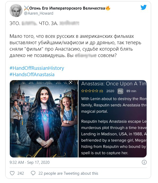Open the tweet info circle icon

(x=144, y=162)
